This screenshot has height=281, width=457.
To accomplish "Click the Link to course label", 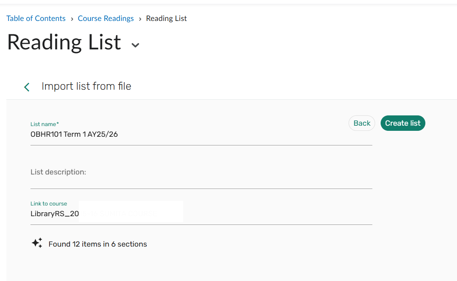I will tap(49, 204).
